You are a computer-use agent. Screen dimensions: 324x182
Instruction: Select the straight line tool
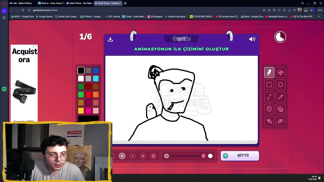[269, 97]
